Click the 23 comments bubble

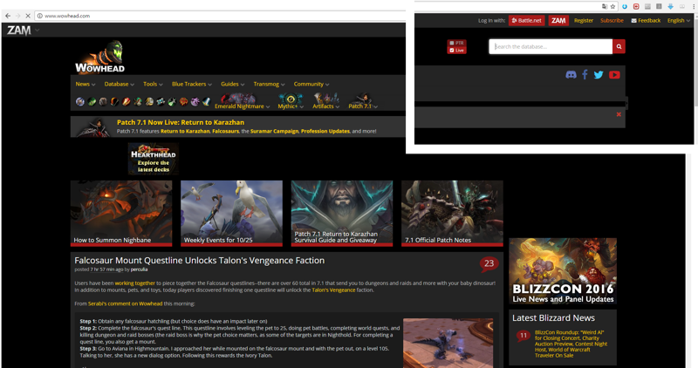[x=489, y=264]
